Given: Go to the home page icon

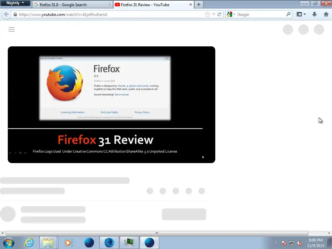Looking at the screenshot, I should 326,14.
